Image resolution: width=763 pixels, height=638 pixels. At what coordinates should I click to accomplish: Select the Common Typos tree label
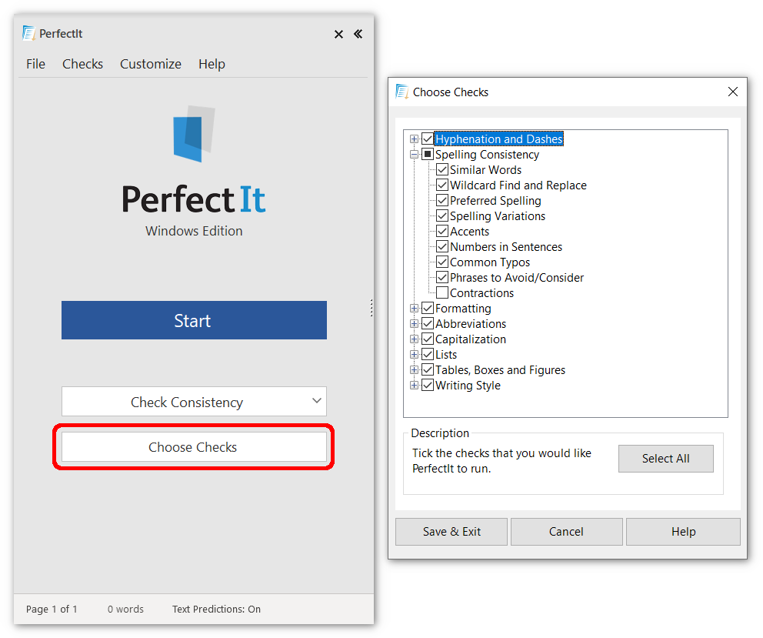point(489,262)
